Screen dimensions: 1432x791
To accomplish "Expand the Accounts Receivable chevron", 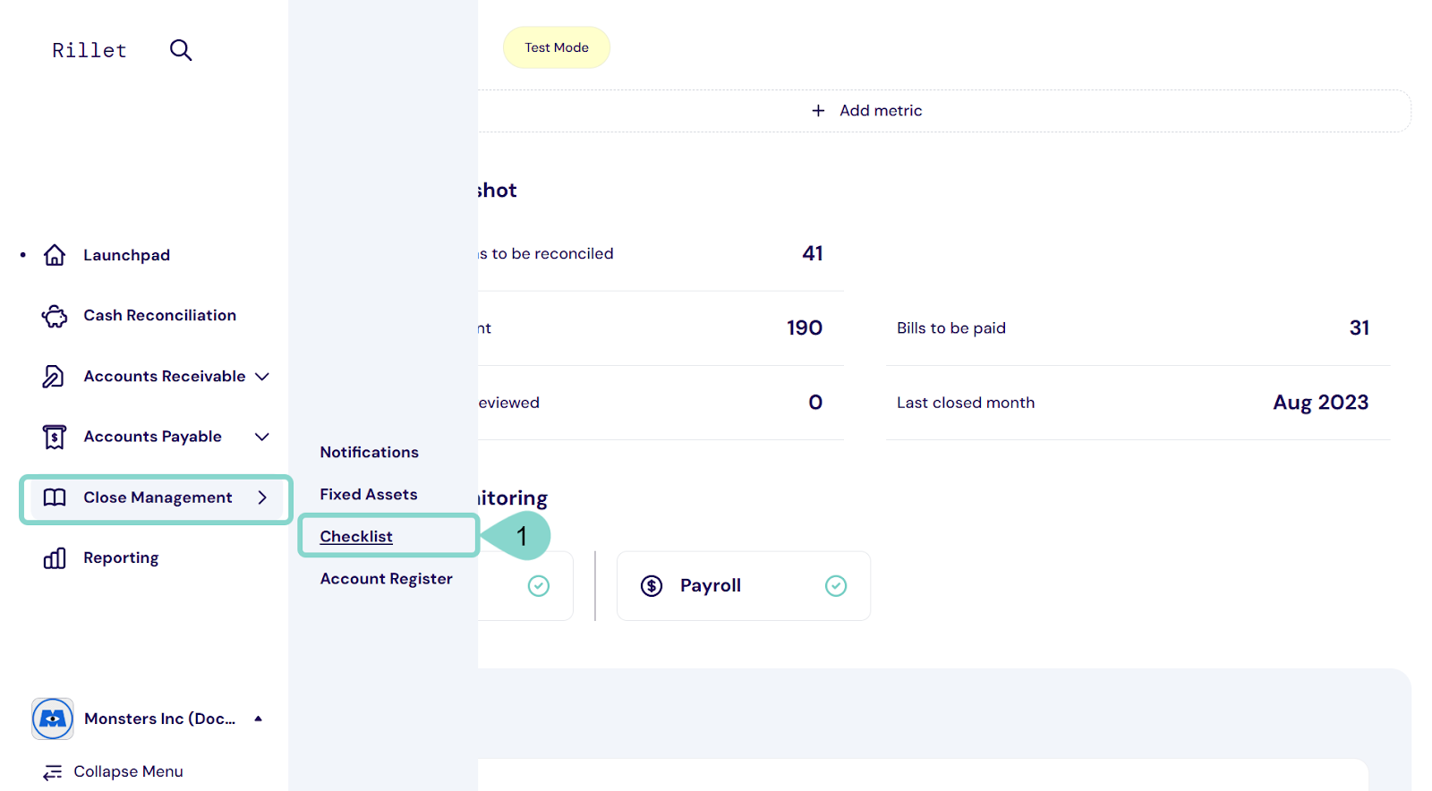I will [x=262, y=377].
